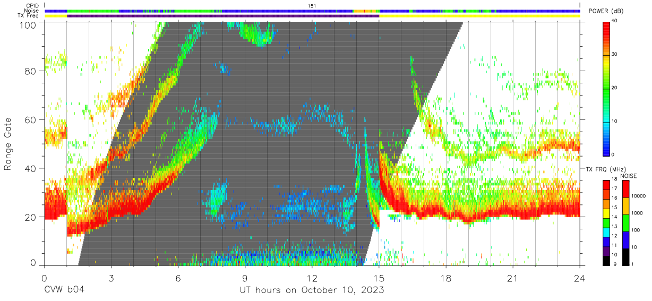Click the "Range Gate" y-axis title
This screenshot has height=301, width=652.
(x=8, y=144)
